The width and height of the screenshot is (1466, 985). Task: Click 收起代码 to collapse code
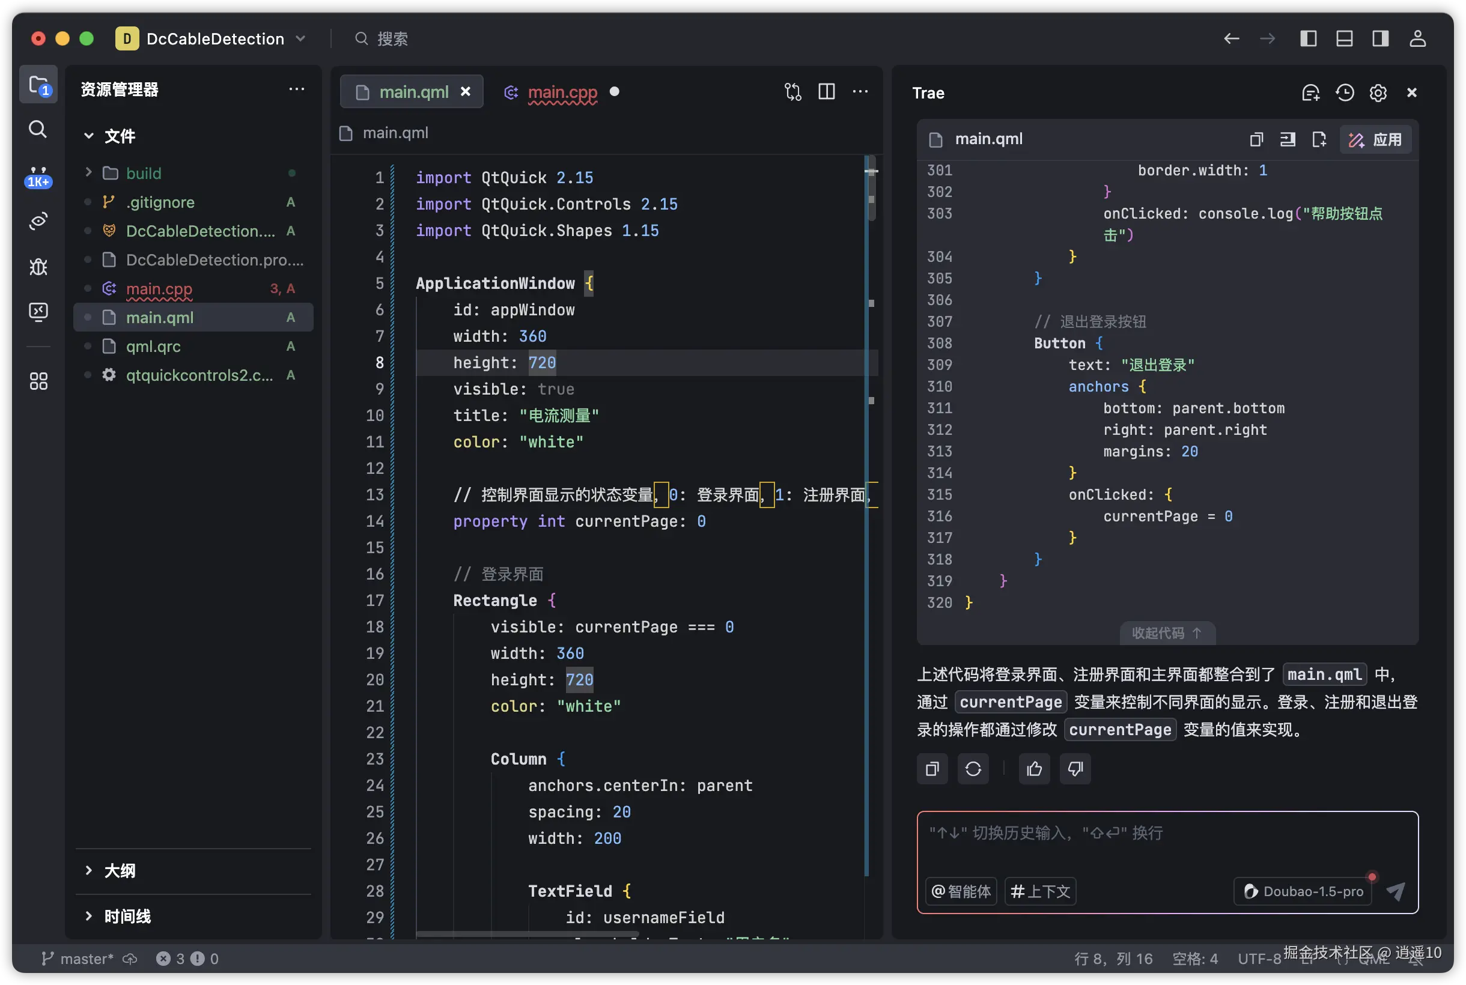(1167, 633)
